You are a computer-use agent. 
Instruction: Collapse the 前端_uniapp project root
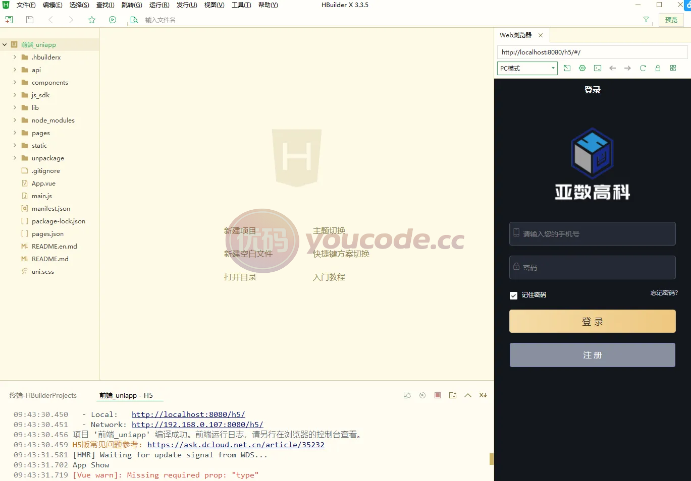coord(5,45)
